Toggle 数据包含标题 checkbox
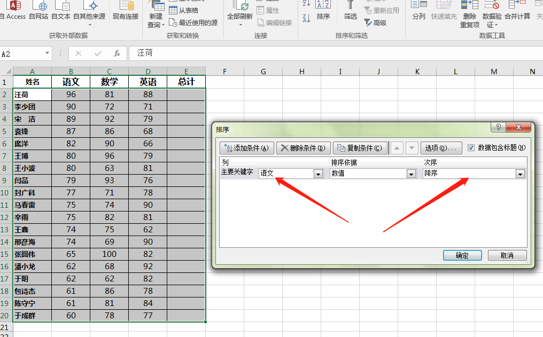This screenshot has height=337, width=543. pos(471,148)
